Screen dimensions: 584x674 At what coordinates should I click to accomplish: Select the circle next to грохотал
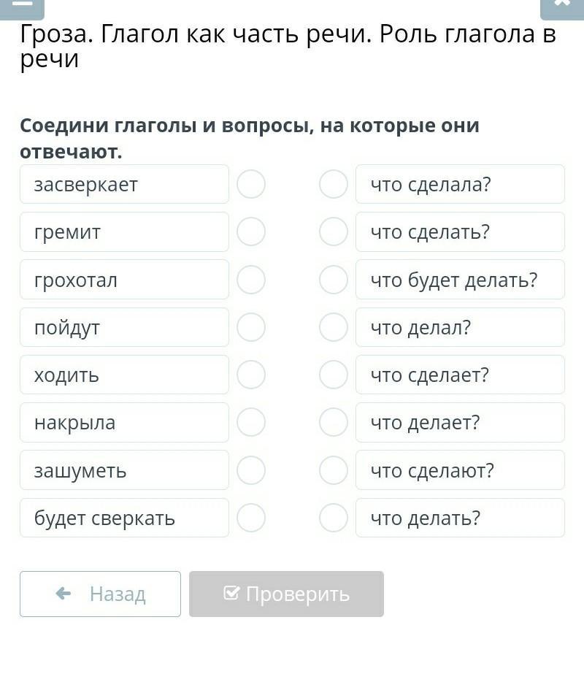(251, 280)
